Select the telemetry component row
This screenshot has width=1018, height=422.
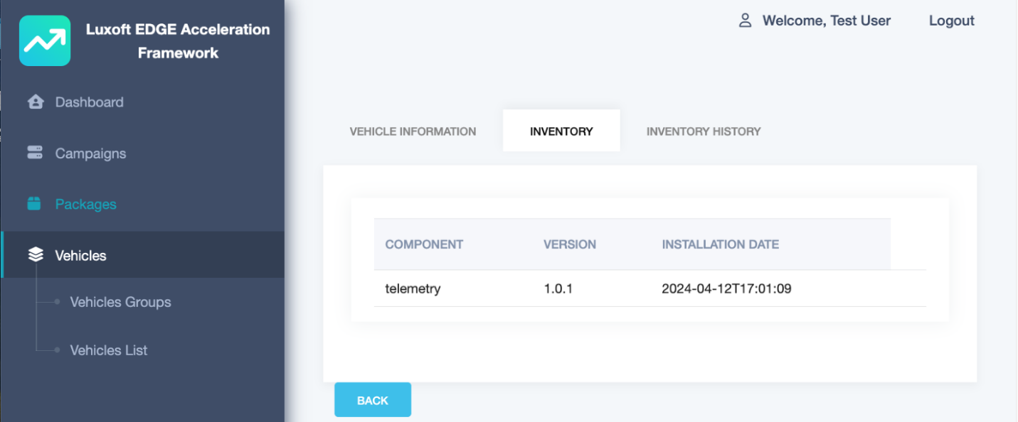(x=649, y=288)
